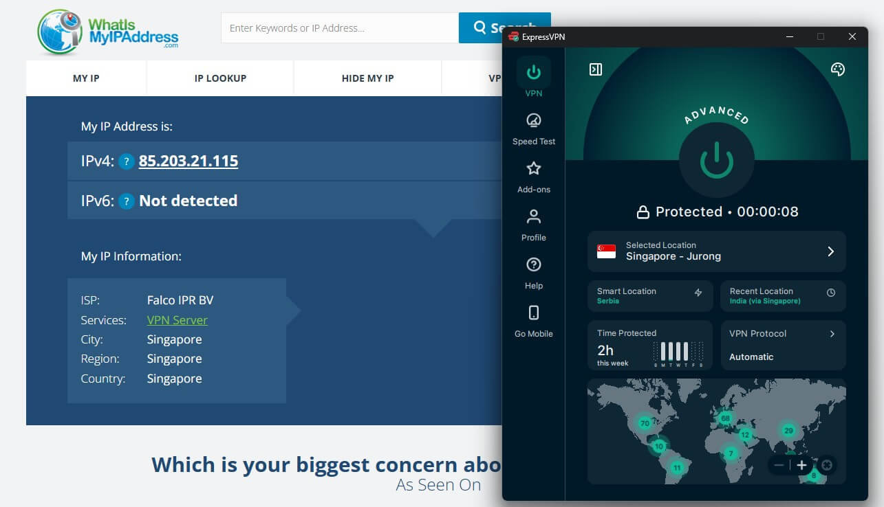
Task: Click the Protected timer 00:00:08 text
Action: [x=768, y=212]
